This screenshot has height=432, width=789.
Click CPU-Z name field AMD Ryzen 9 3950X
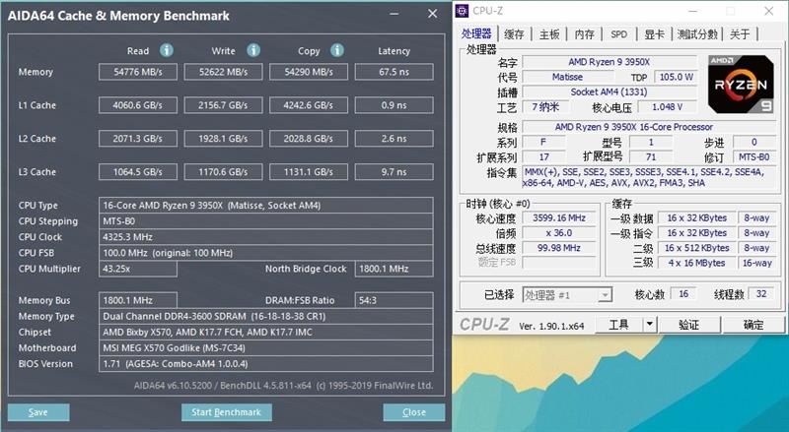coord(609,62)
